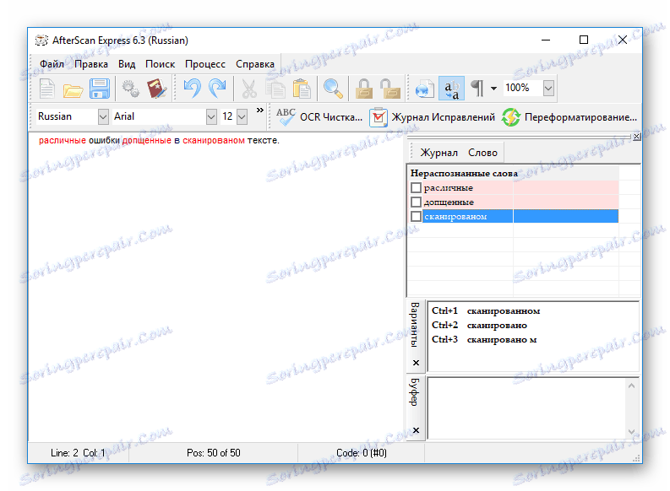Click red word допщенные in the text
This screenshot has height=491, width=670.
[146, 140]
